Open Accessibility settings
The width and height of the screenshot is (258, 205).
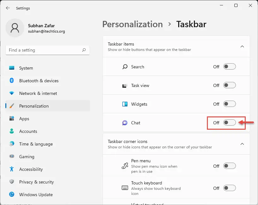pyautogui.click(x=48, y=169)
